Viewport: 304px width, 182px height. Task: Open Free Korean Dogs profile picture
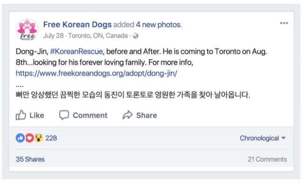coord(27,30)
